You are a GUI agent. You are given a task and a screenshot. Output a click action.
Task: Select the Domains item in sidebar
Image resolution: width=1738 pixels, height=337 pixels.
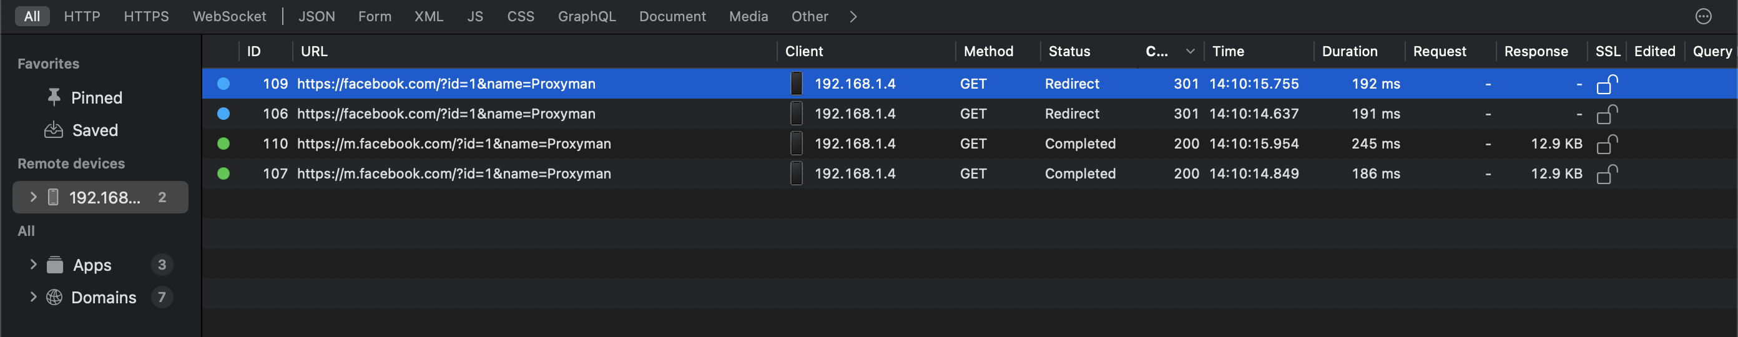104,297
